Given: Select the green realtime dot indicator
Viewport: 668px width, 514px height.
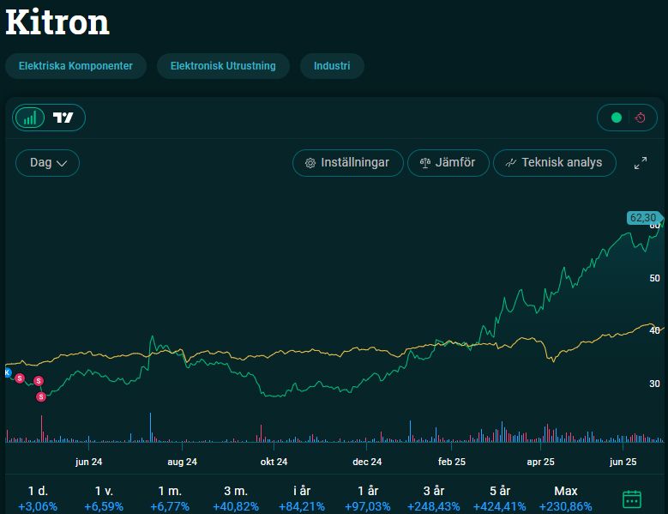Looking at the screenshot, I should (x=616, y=118).
